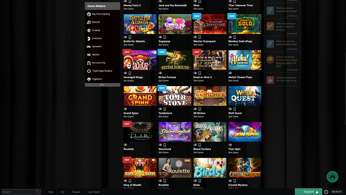Open the Tombstone game title
This screenshot has height=195, width=346.
(165, 113)
